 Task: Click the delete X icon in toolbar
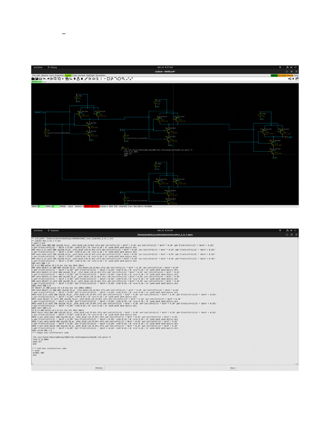point(62,79)
